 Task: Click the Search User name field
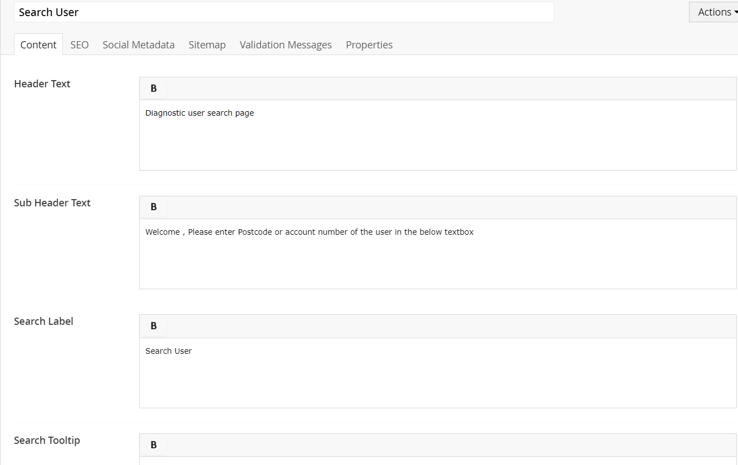pos(284,12)
